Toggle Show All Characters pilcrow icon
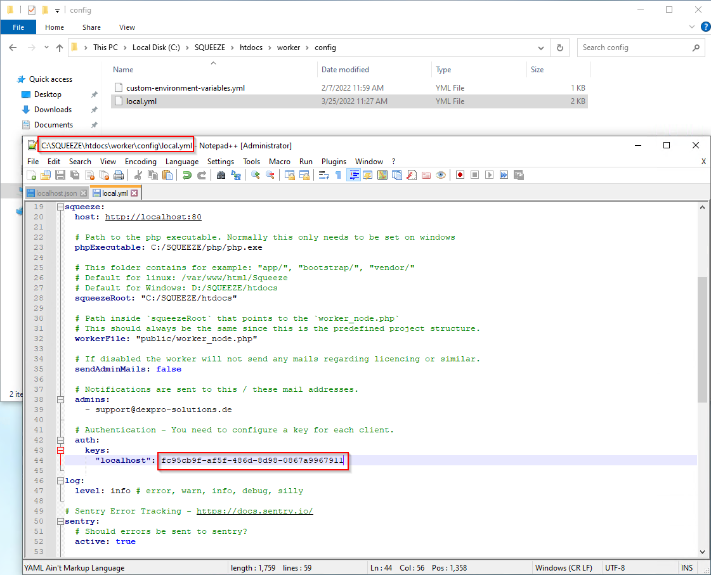 tap(338, 175)
